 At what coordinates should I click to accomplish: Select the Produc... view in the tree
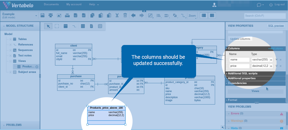[28, 67]
